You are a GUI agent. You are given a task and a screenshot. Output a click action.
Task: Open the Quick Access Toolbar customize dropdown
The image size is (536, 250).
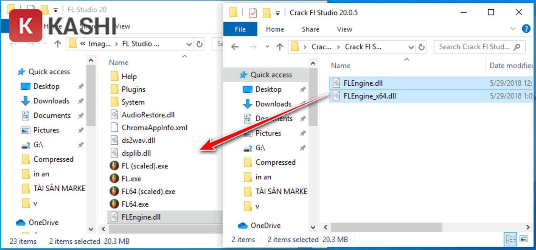click(278, 13)
